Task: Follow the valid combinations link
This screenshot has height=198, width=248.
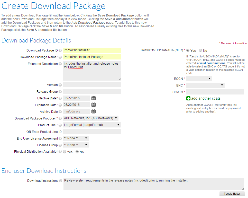Action: [212, 63]
